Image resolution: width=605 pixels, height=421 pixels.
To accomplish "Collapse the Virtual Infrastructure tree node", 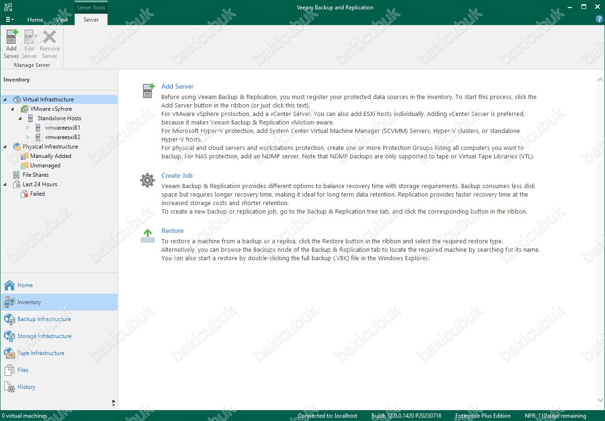I will pyautogui.click(x=5, y=99).
